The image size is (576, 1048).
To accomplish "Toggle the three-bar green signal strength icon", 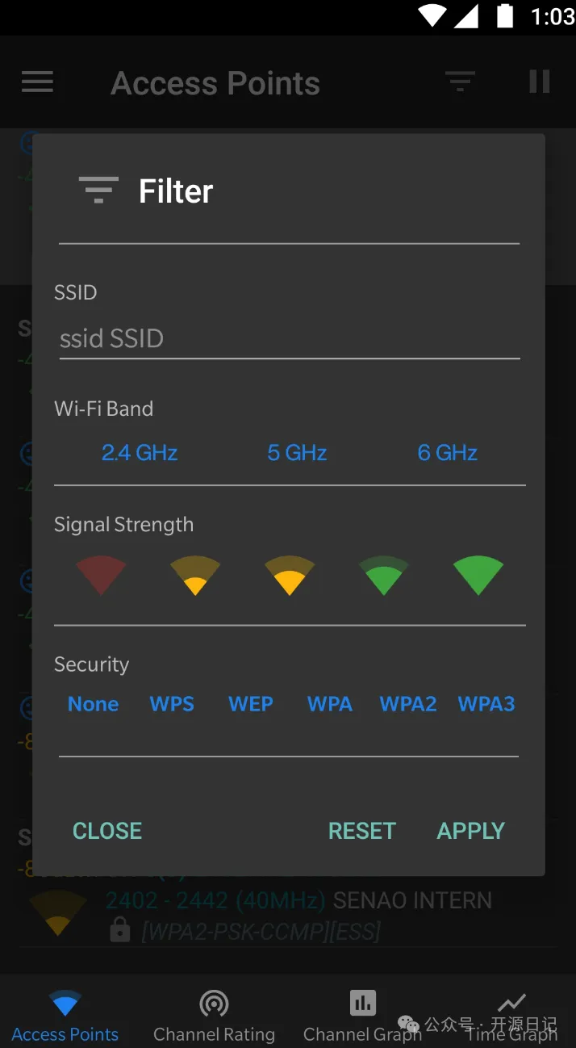I will [384, 575].
